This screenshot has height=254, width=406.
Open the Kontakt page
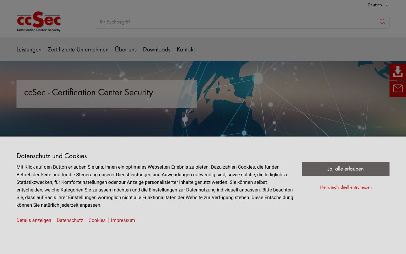point(186,50)
